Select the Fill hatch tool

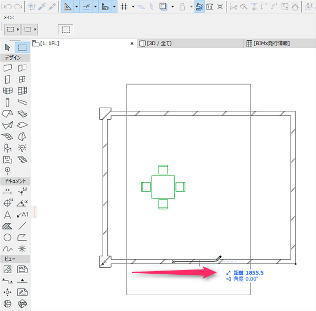tap(7, 226)
